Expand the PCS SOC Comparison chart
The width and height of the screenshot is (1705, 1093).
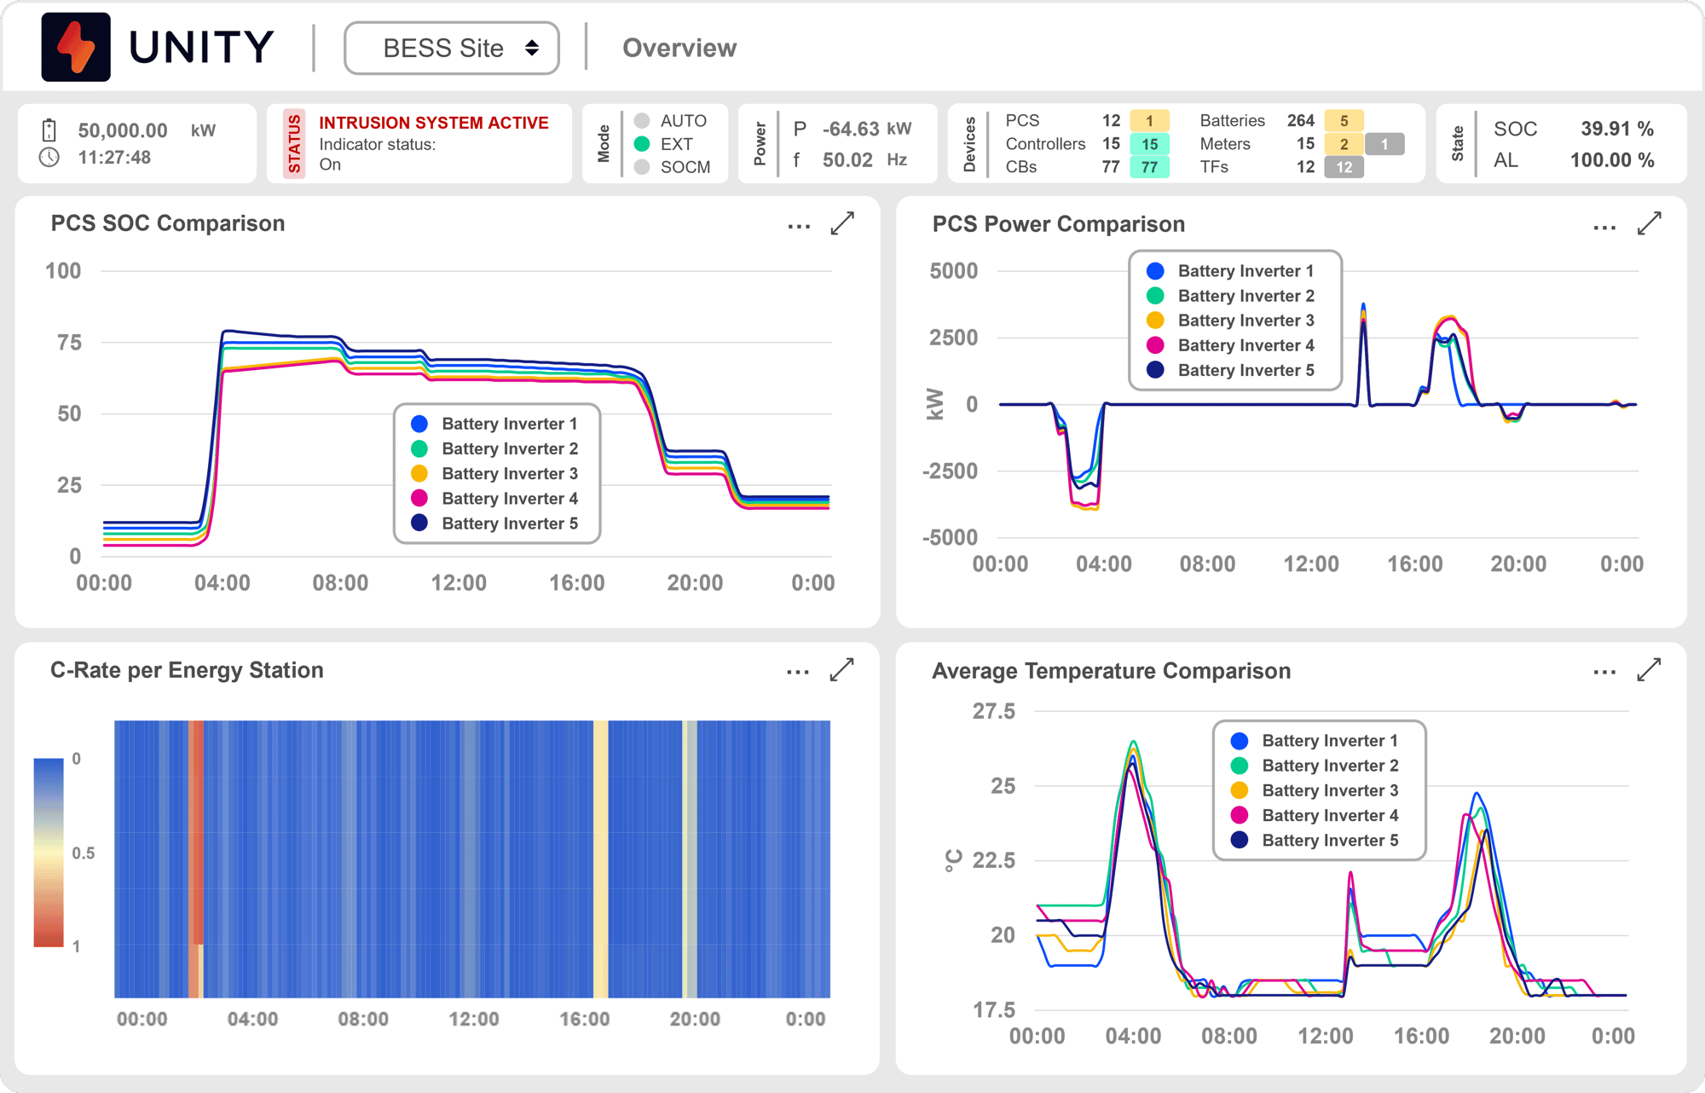tap(842, 224)
